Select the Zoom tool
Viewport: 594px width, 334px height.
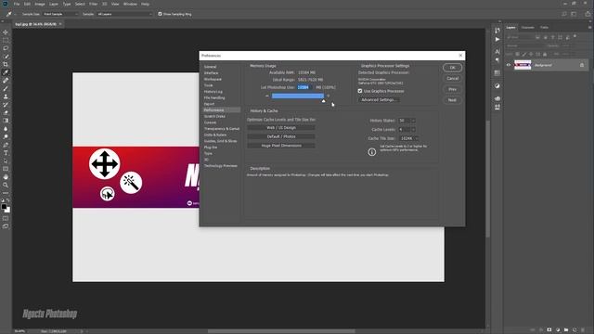pyautogui.click(x=6, y=185)
